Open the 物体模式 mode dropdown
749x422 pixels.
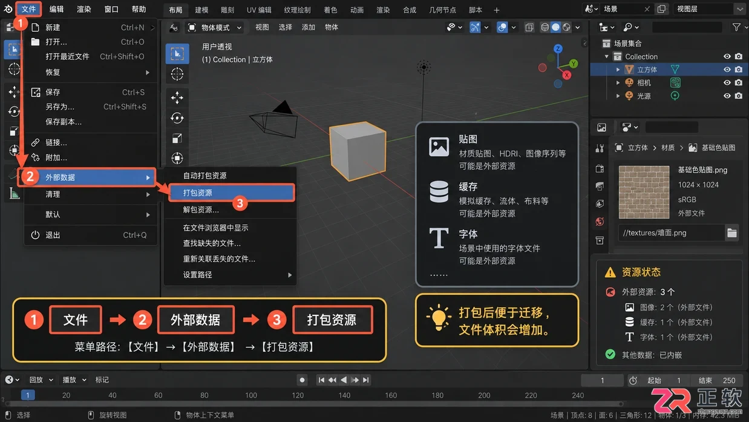pos(215,27)
